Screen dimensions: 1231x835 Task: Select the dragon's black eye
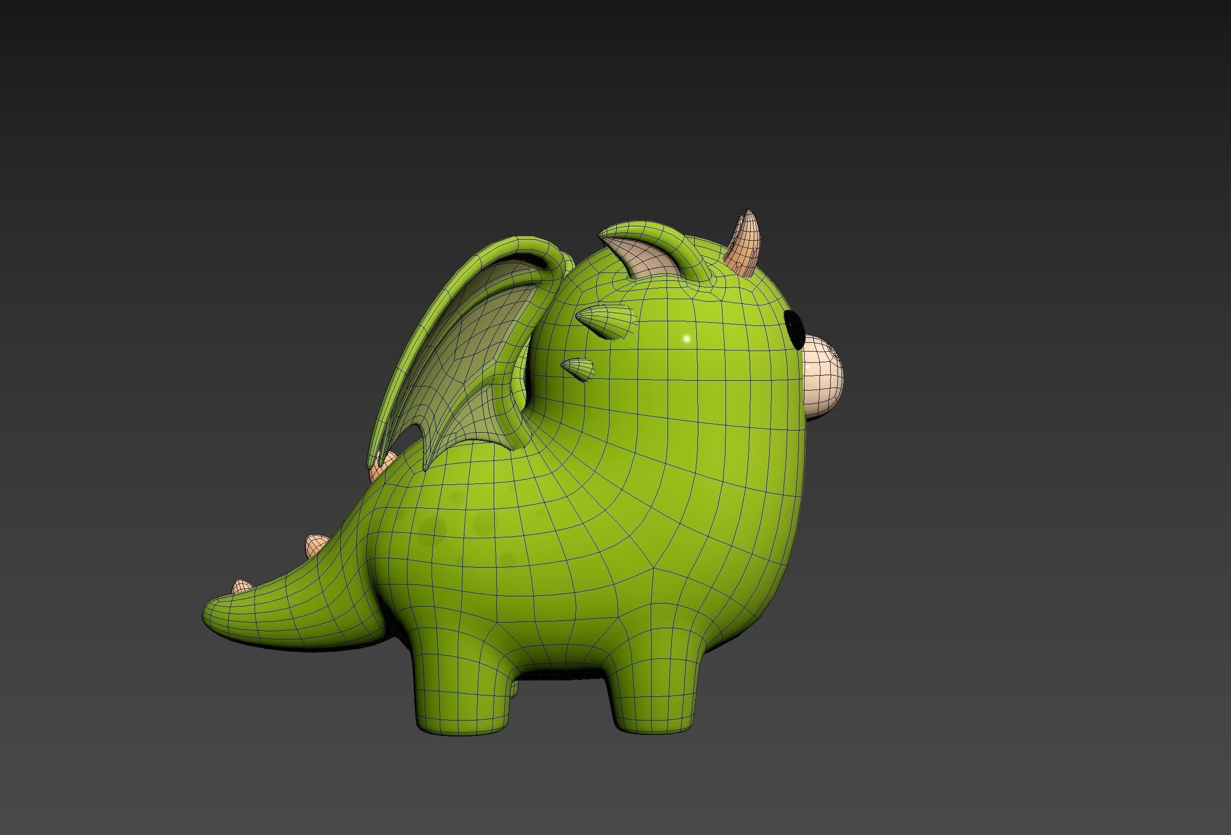[794, 330]
